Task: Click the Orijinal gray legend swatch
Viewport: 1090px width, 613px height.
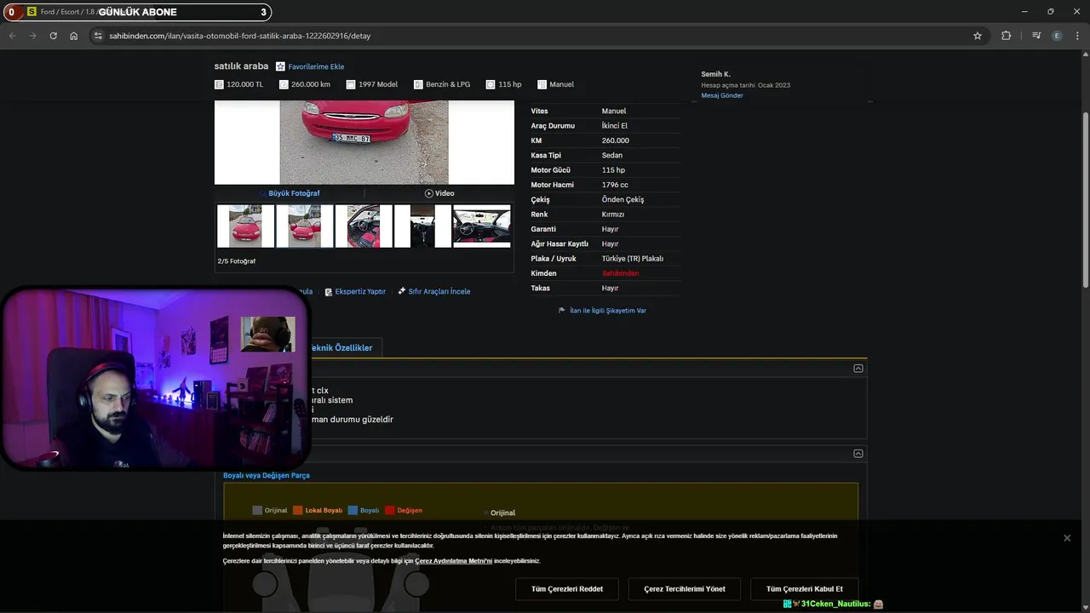Action: 257,510
